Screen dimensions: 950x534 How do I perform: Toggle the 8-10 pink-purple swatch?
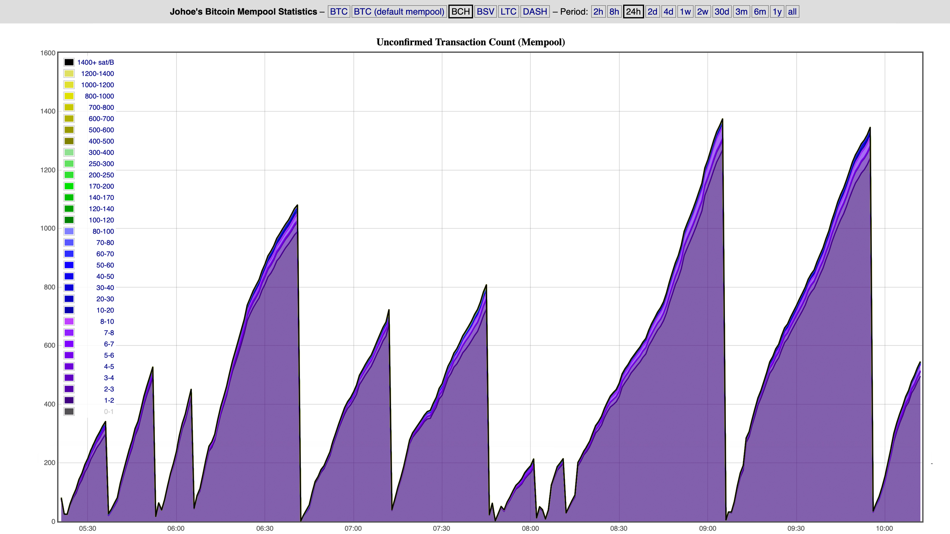click(x=69, y=321)
